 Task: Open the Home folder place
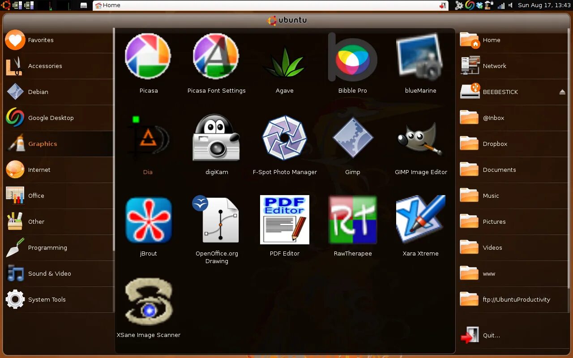(x=513, y=40)
